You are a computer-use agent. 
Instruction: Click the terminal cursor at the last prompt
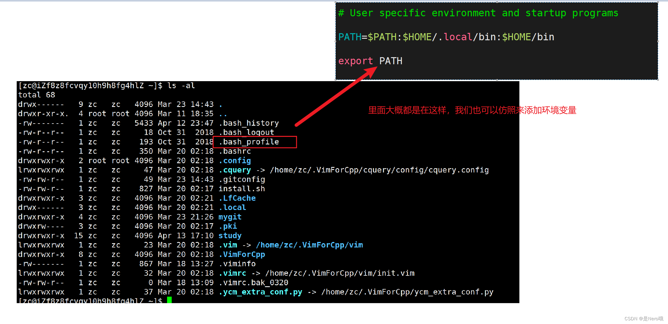(169, 300)
